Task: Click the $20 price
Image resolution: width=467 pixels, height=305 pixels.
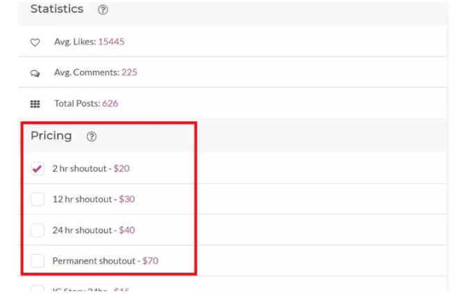Action: (x=122, y=168)
